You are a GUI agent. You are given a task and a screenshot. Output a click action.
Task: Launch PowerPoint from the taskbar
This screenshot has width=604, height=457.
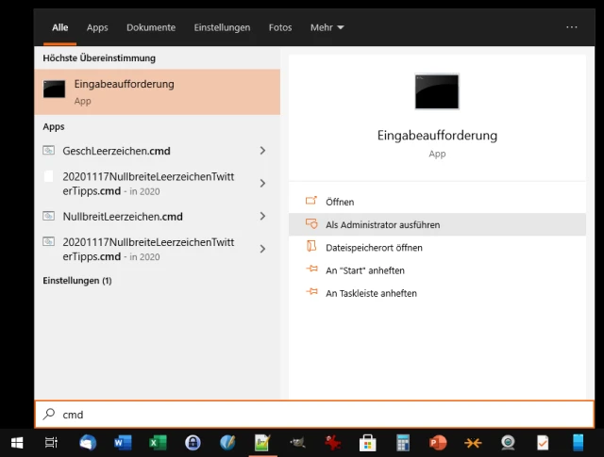click(x=437, y=443)
